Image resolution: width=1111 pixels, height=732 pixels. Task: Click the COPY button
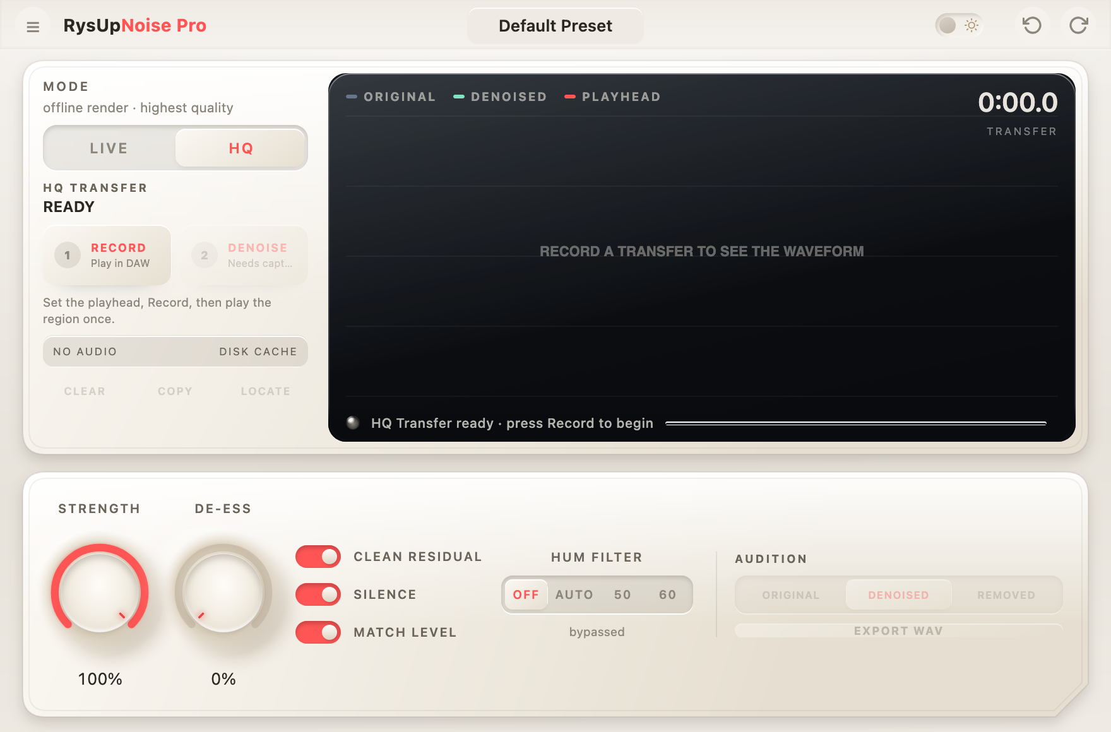(x=175, y=391)
